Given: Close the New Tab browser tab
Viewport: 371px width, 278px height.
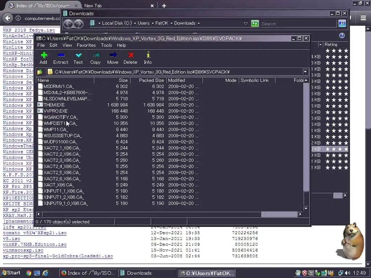Looking at the screenshot, I should 152,6.
